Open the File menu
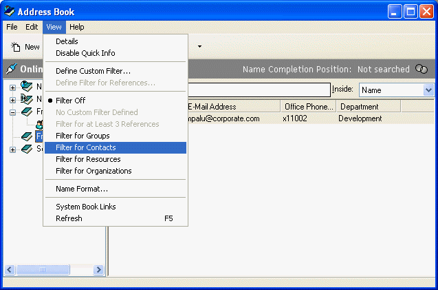This screenshot has height=290, width=438. coord(12,27)
